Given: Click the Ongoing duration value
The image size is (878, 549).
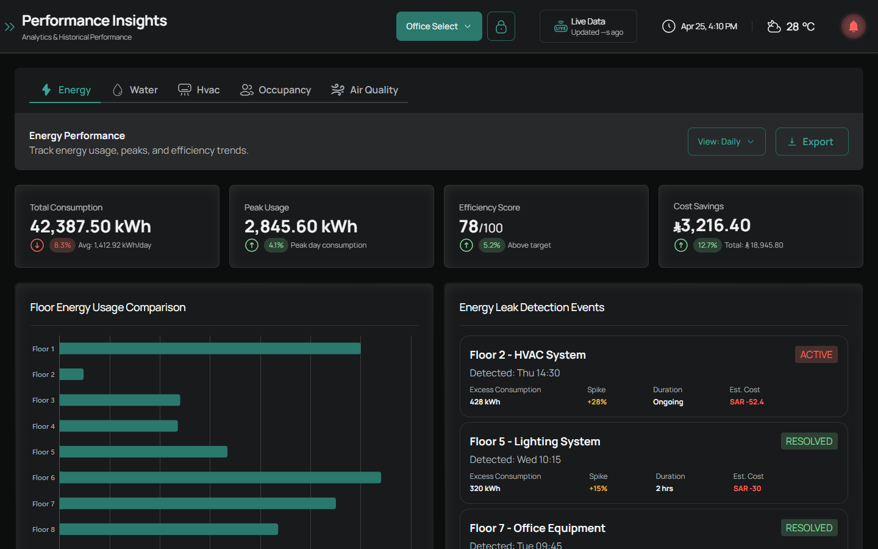Looking at the screenshot, I should click(x=668, y=402).
